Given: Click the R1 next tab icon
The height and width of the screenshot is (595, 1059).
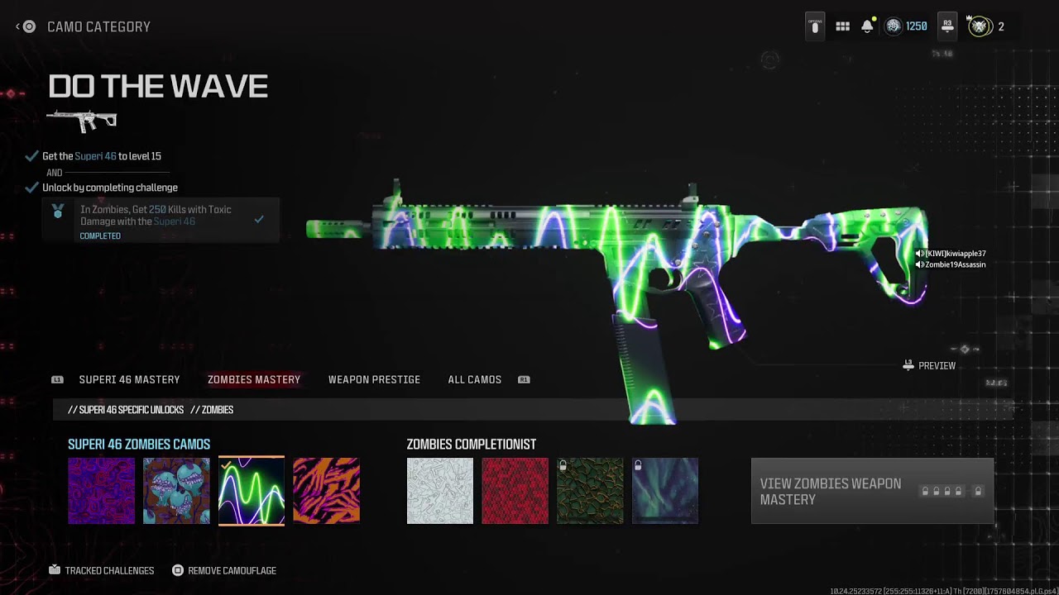Looking at the screenshot, I should click(524, 380).
